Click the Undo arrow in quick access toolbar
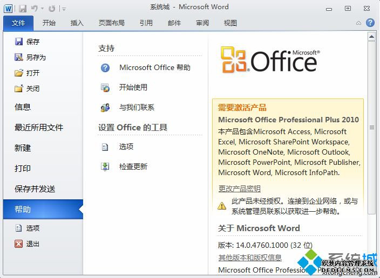 34,9
